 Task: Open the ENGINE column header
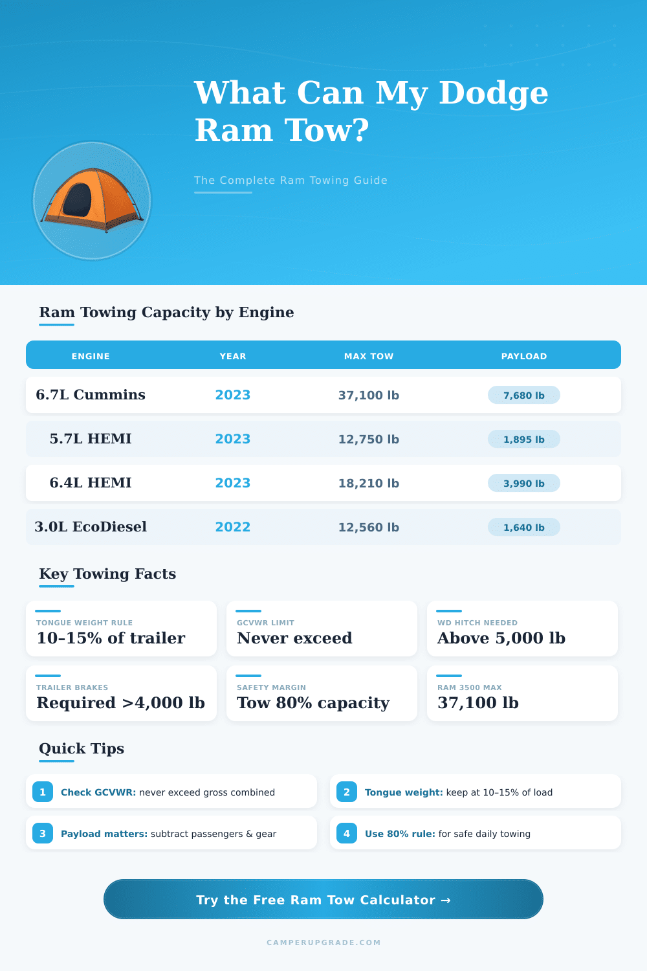[x=91, y=355]
